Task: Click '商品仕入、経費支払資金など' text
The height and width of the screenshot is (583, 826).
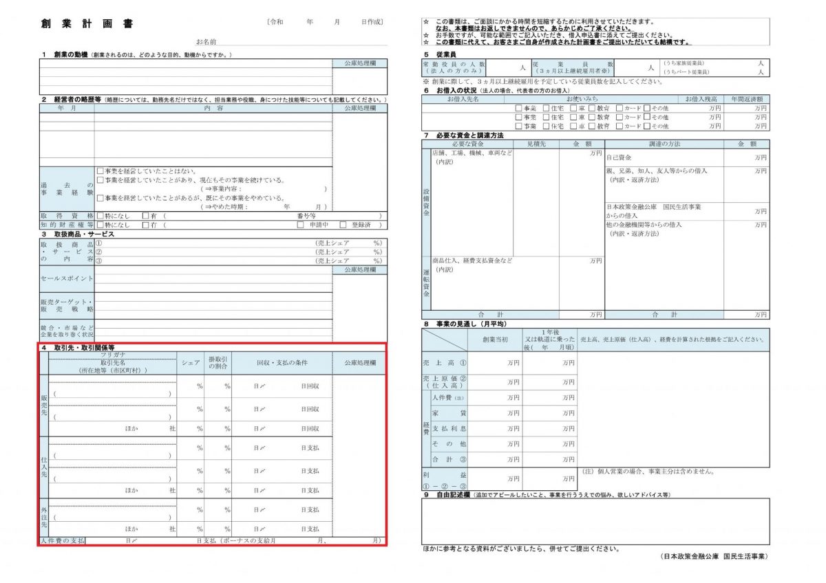Action: [472, 261]
